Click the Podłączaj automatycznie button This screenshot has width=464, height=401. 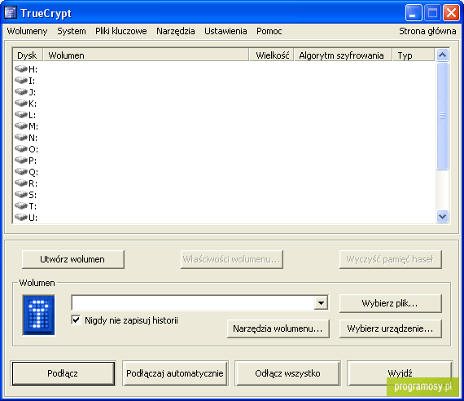pos(175,373)
